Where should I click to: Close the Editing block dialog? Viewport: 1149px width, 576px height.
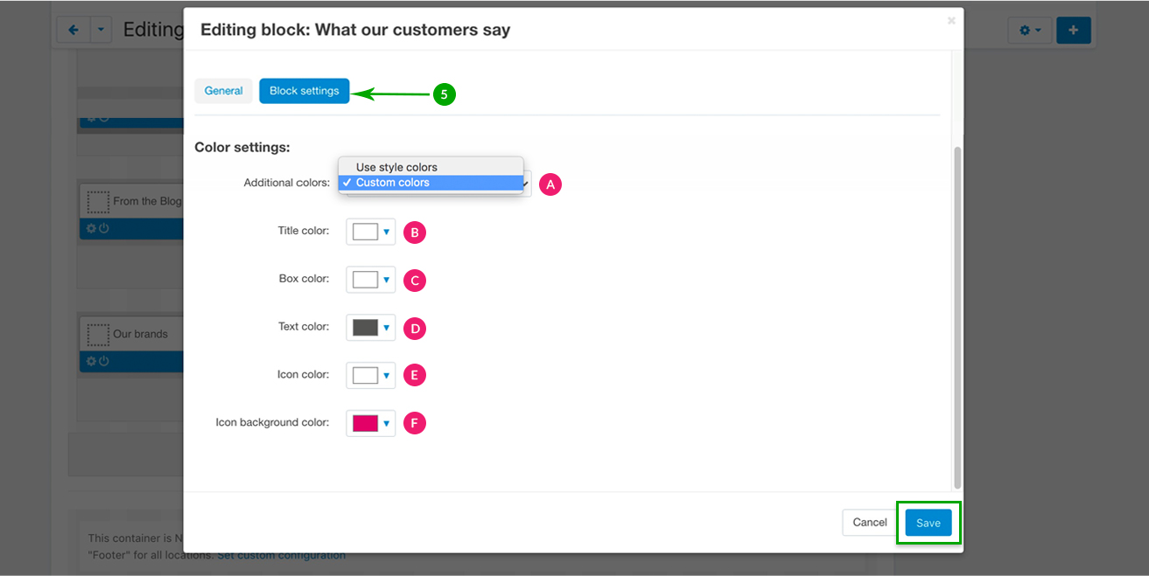click(x=951, y=21)
